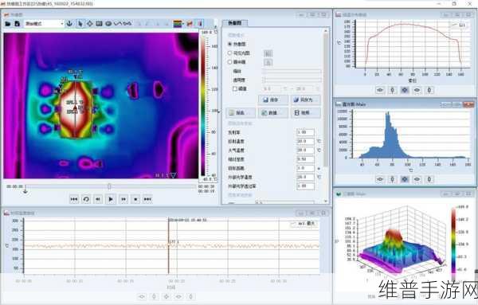Click the orange icon next to the palette swatch
478x305 pixels.
(190, 23)
